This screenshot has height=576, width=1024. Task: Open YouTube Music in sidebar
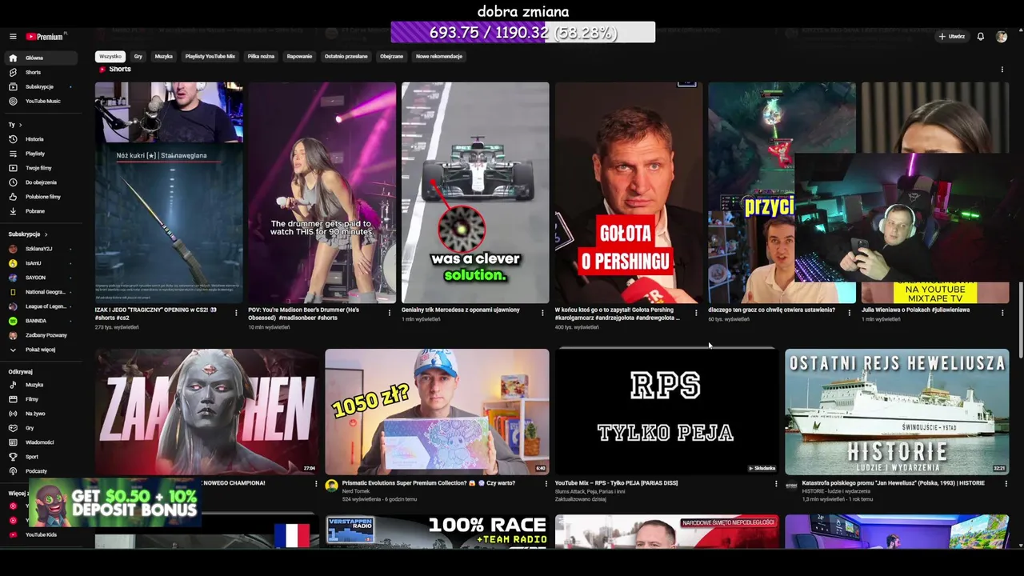click(42, 101)
